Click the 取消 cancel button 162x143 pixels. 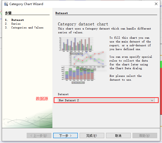pyautogui.click(x=118, y=135)
